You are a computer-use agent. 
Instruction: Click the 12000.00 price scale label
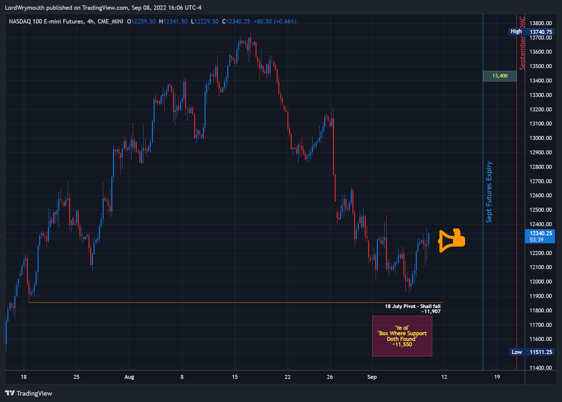point(541,282)
